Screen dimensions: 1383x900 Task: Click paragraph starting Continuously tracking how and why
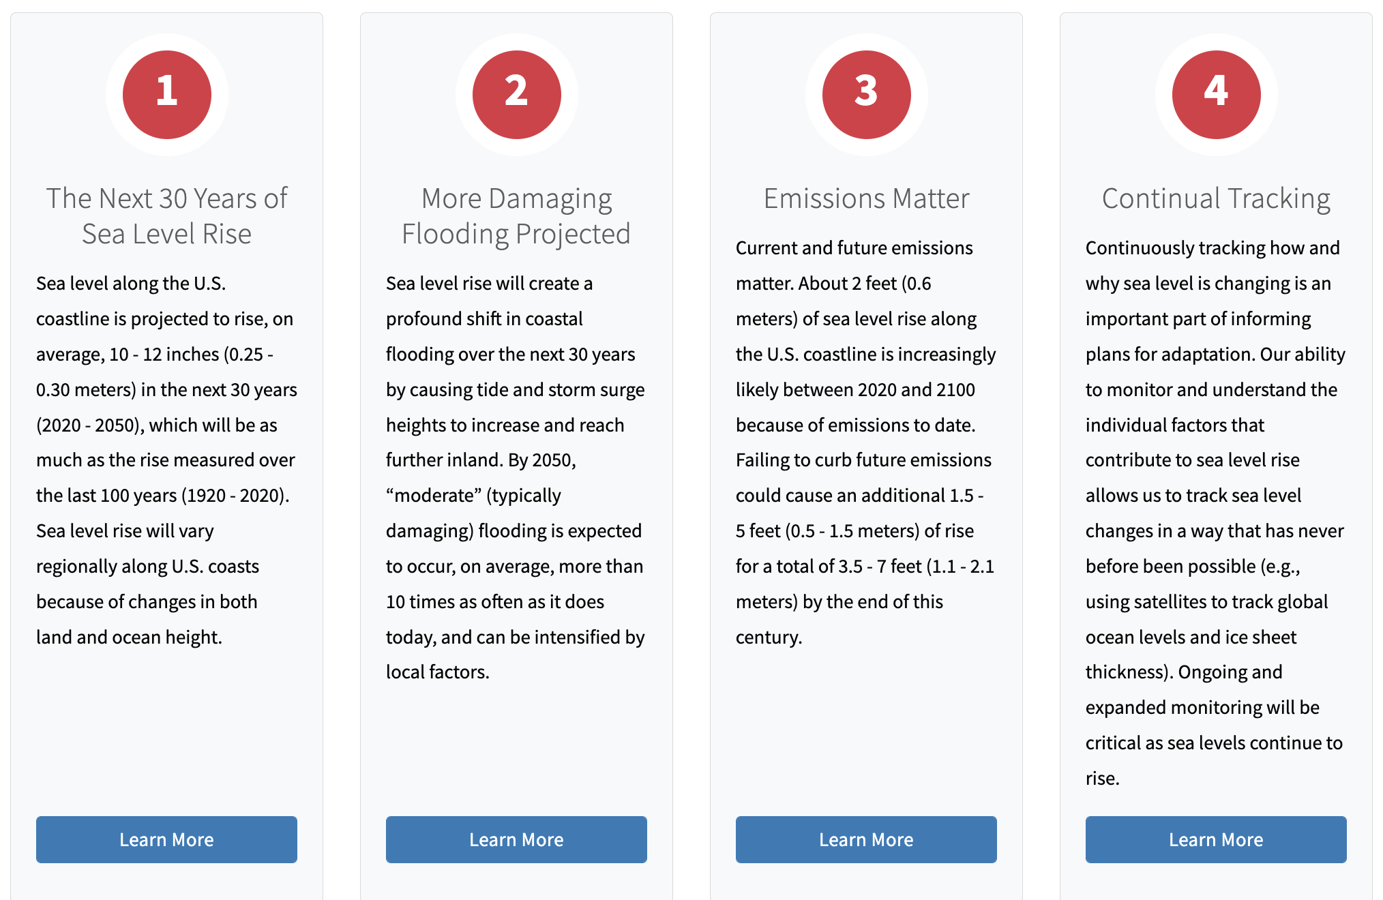(1216, 513)
